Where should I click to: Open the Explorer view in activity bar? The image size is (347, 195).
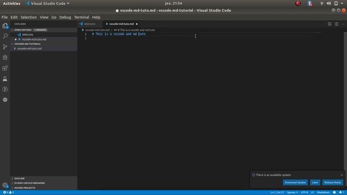[x=5, y=25]
